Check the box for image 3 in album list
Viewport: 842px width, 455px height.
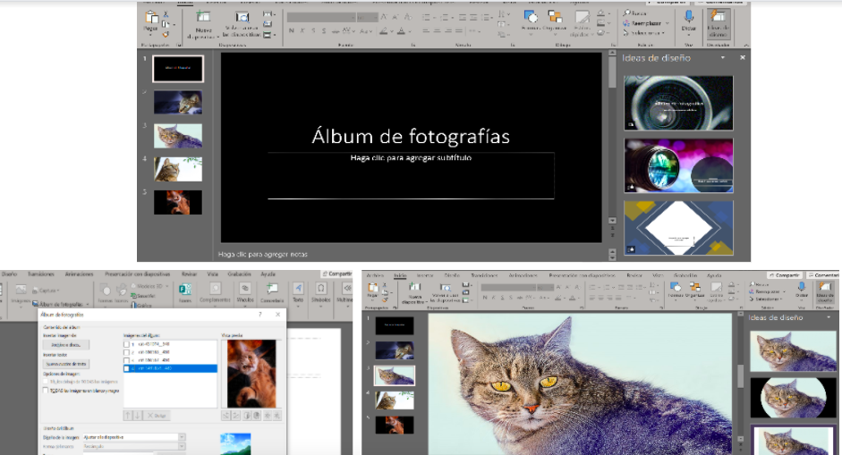(127, 360)
